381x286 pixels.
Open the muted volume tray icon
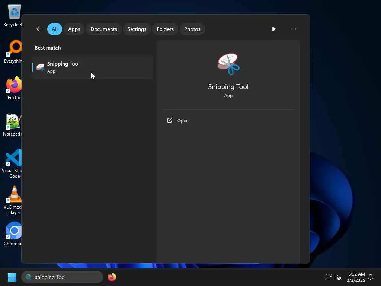(x=338, y=277)
